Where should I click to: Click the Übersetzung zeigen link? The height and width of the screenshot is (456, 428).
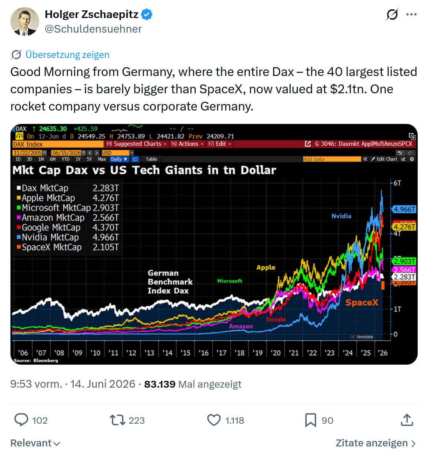pos(67,55)
